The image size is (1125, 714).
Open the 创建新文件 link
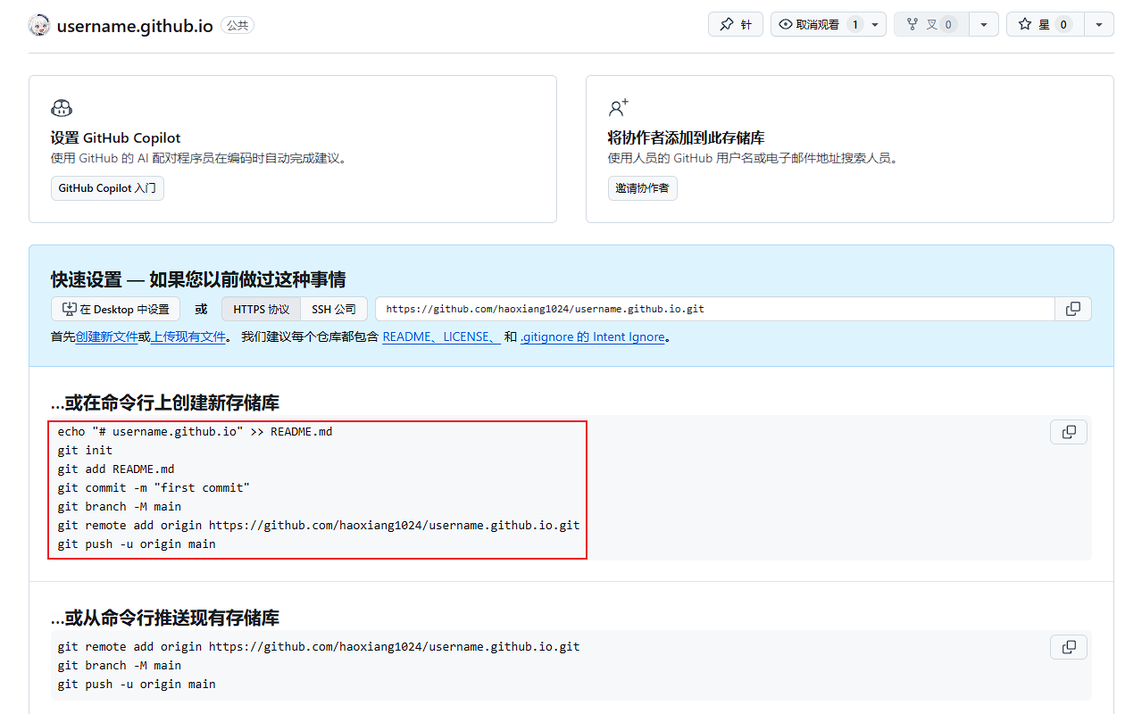click(106, 337)
